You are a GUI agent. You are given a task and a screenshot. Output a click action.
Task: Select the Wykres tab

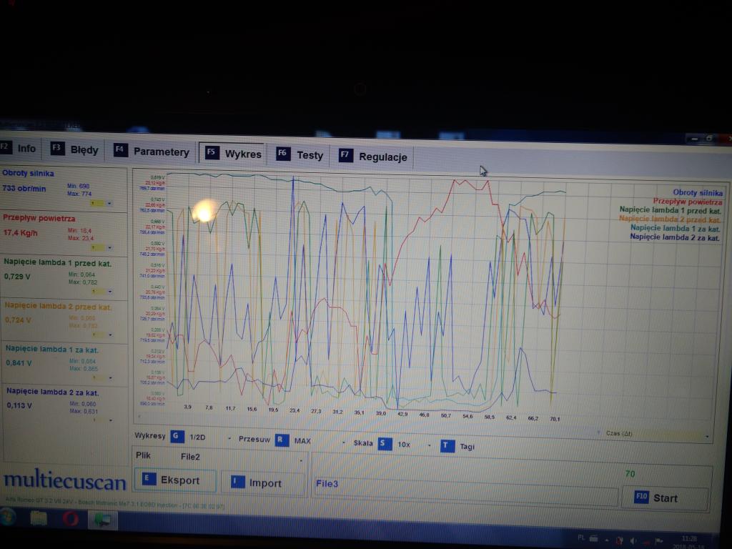coord(233,154)
